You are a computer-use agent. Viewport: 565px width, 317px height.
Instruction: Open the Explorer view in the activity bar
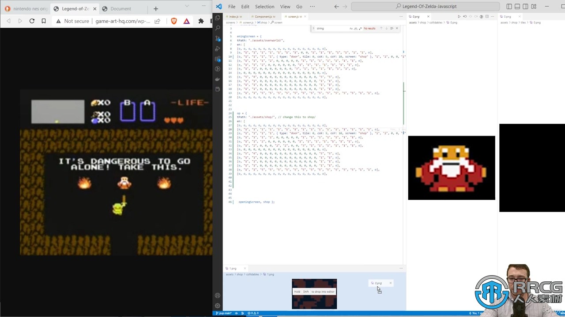pos(218,18)
